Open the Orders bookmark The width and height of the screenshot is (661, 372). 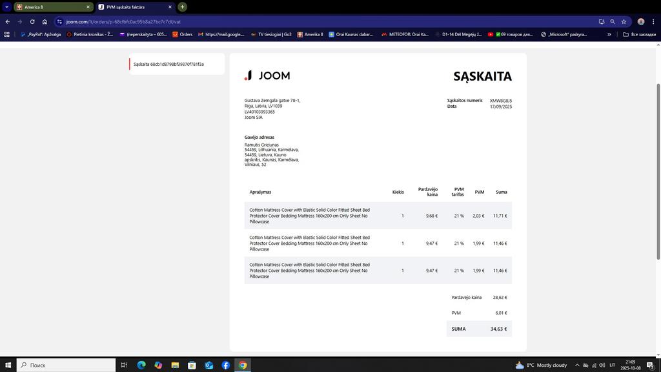click(182, 34)
